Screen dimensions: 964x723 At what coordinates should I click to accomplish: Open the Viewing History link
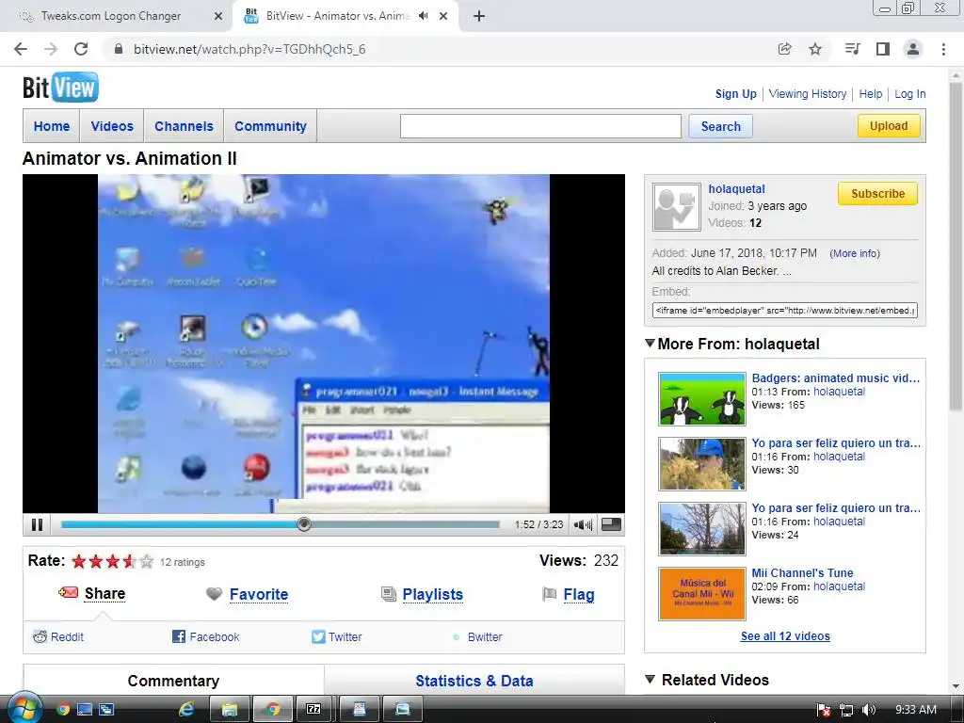(x=807, y=94)
